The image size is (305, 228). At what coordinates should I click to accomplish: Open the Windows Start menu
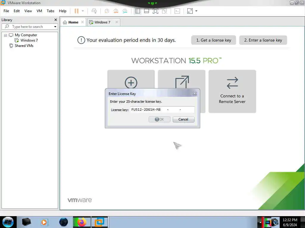[8, 222]
